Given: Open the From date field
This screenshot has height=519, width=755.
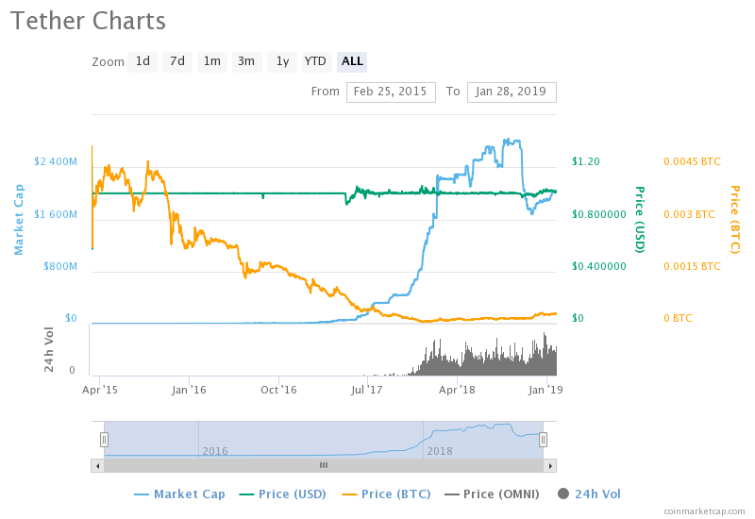Looking at the screenshot, I should click(x=391, y=92).
